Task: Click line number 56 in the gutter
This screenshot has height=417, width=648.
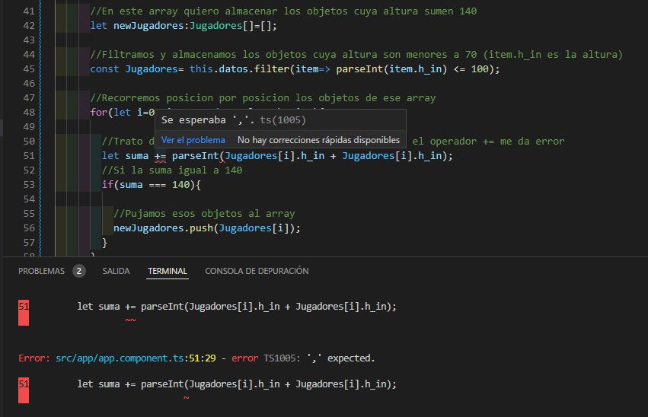Action: click(x=29, y=228)
